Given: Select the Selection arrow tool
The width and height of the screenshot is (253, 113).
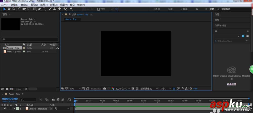Looking at the screenshot, I should click(5, 9).
